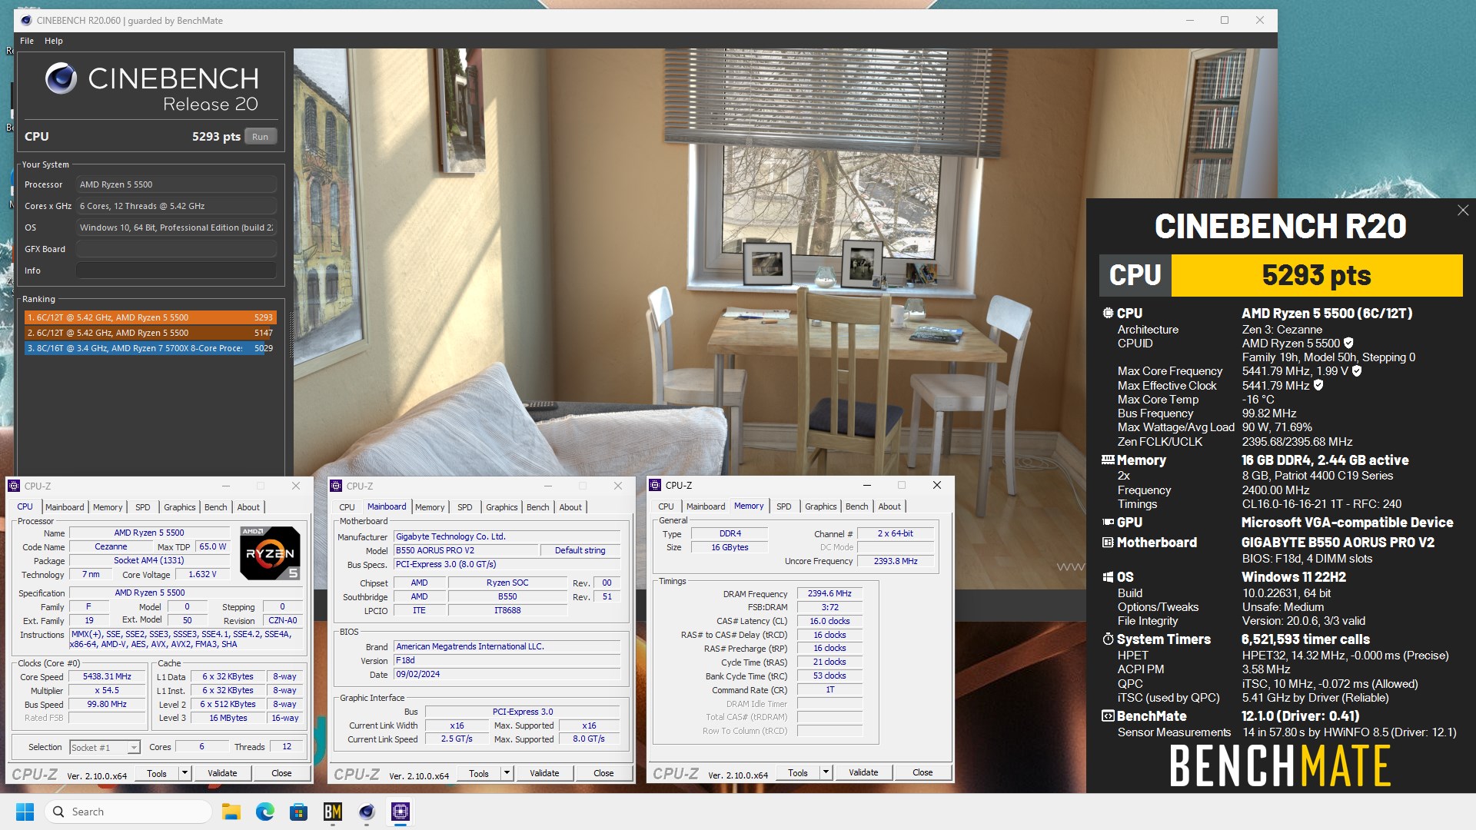Click Close button in Mainboard window
Viewport: 1476px width, 830px height.
point(603,773)
